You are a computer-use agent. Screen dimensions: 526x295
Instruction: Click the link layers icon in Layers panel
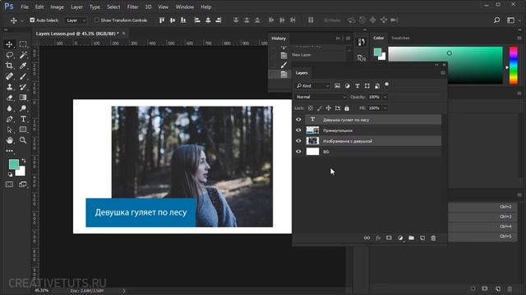pos(367,238)
